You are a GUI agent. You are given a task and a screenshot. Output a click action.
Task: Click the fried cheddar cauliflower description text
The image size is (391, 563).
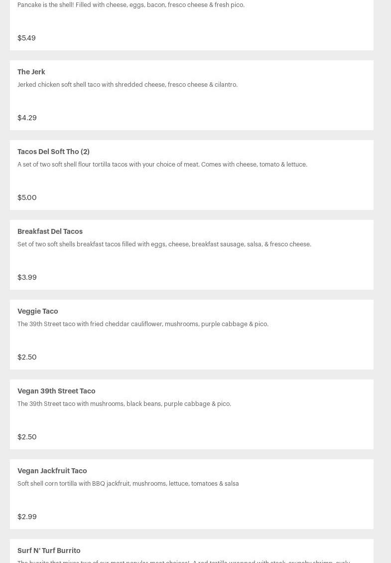point(143,324)
